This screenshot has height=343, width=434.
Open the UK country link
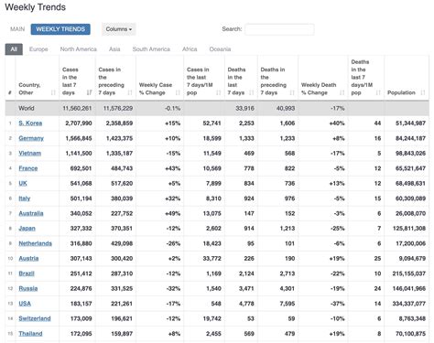[23, 183]
